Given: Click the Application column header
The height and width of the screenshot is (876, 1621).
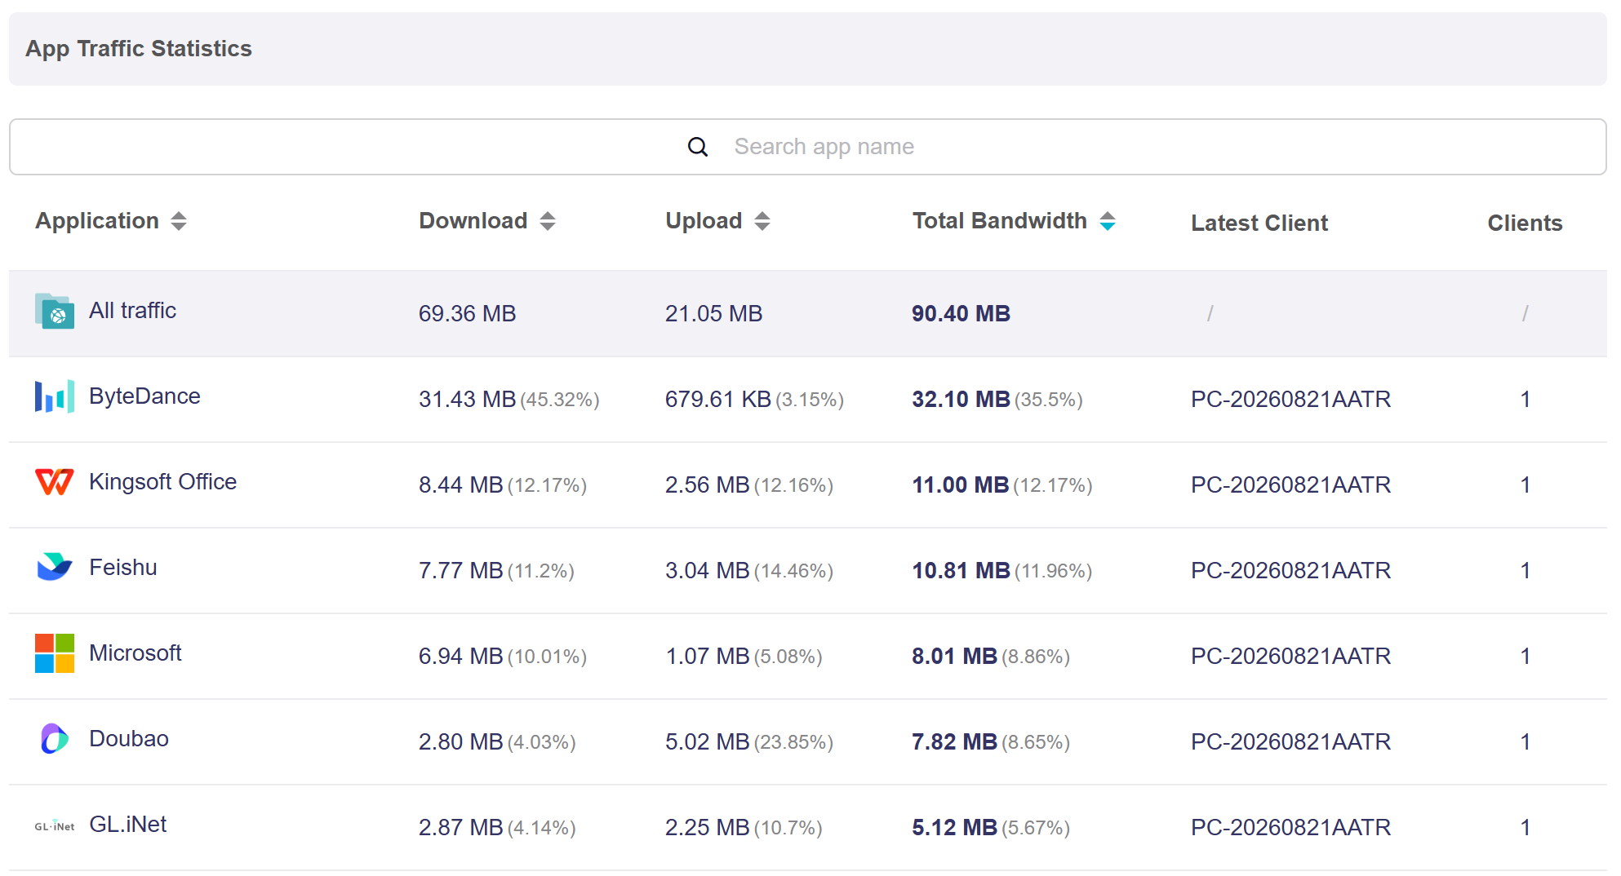Looking at the screenshot, I should 97,221.
